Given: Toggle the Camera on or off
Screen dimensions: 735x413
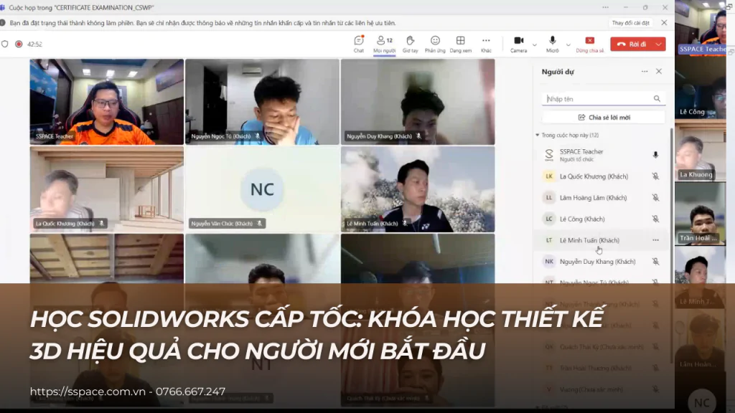Looking at the screenshot, I should [x=518, y=44].
